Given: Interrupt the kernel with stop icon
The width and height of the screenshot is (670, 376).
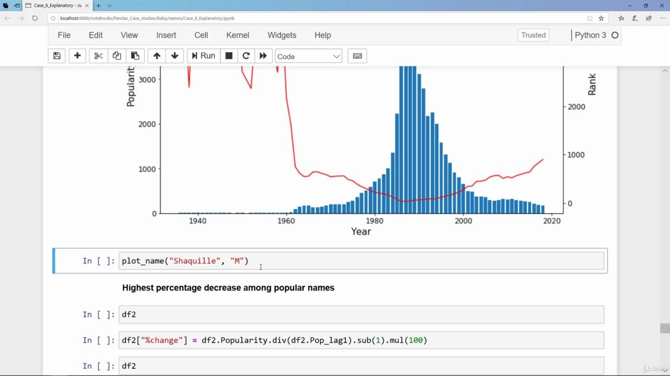Looking at the screenshot, I should 229,56.
